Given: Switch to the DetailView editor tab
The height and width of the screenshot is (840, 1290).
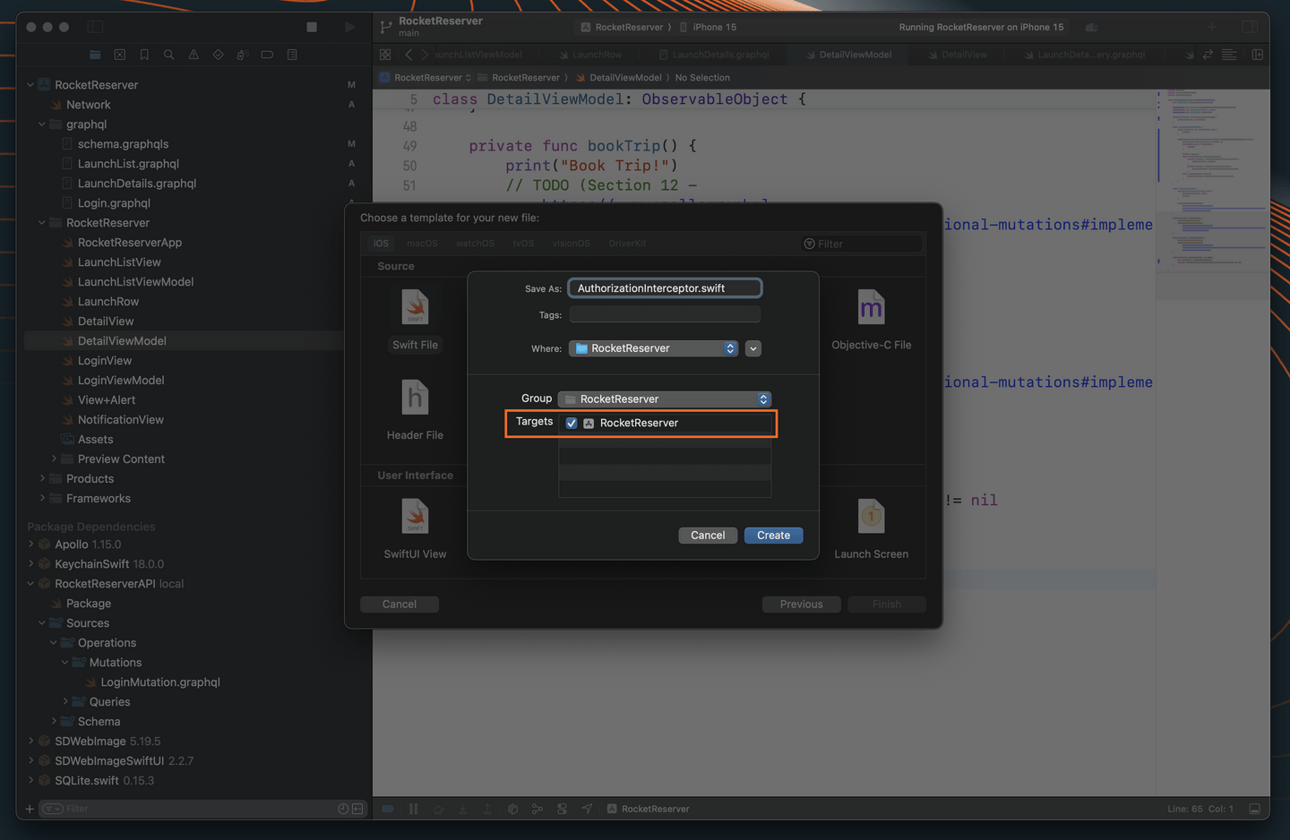Looking at the screenshot, I should (x=963, y=55).
